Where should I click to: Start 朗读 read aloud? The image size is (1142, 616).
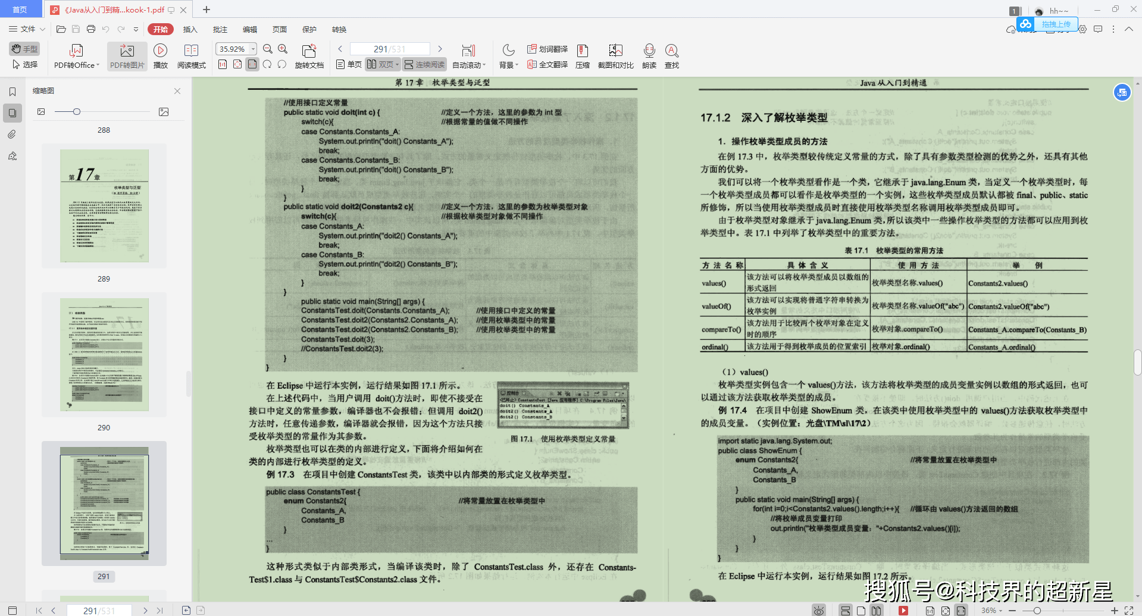649,57
